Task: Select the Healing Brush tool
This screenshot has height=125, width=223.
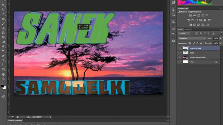Action: coord(3,19)
